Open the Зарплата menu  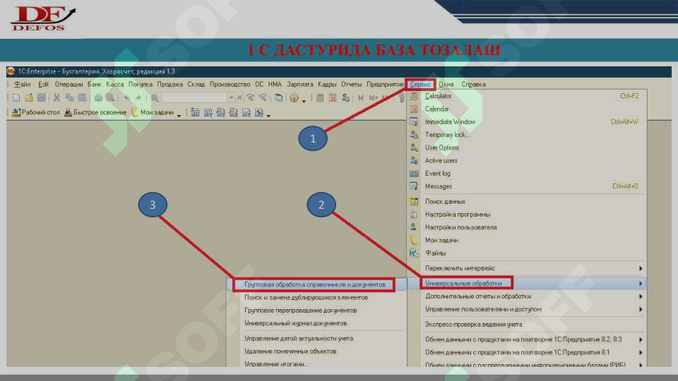[x=299, y=84]
